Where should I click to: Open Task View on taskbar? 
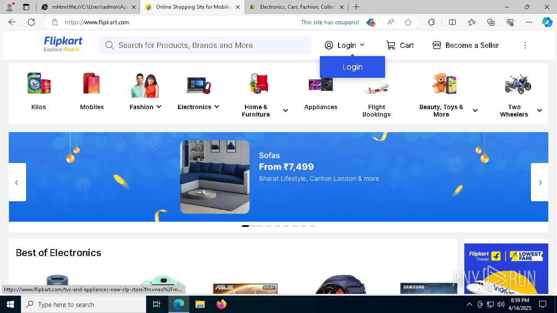[157, 304]
